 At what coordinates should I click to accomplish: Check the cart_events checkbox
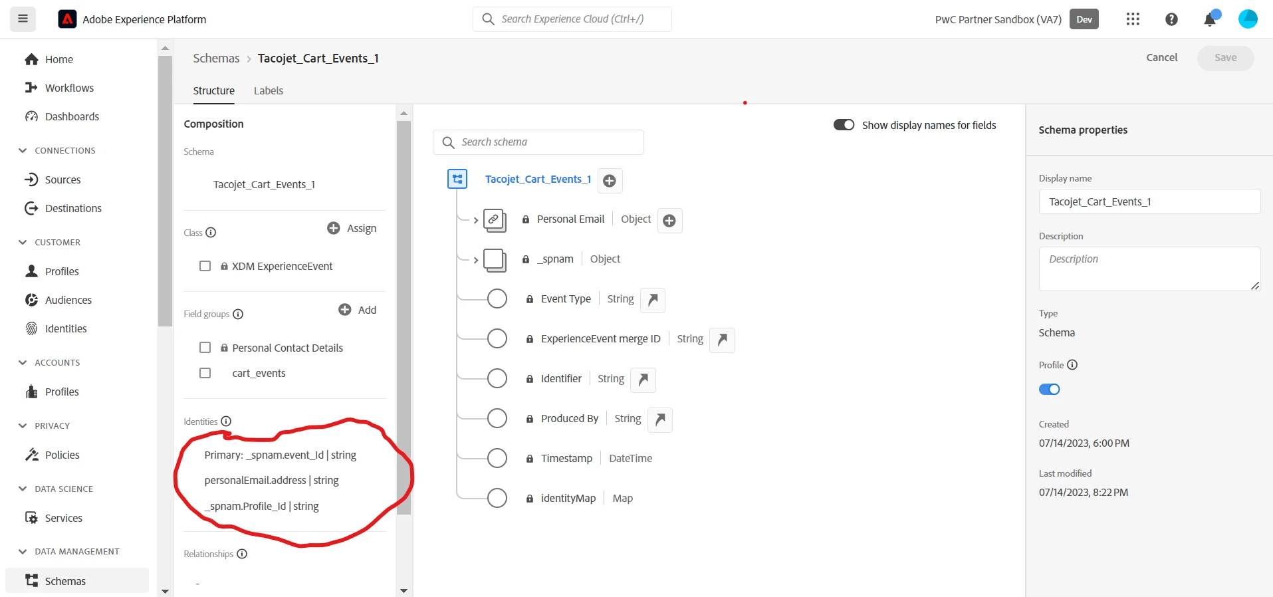[205, 373]
